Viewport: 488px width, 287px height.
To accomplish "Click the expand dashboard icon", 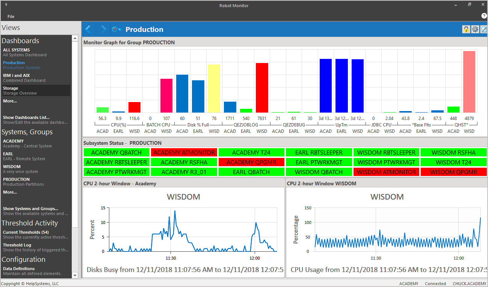I will tap(484, 29).
